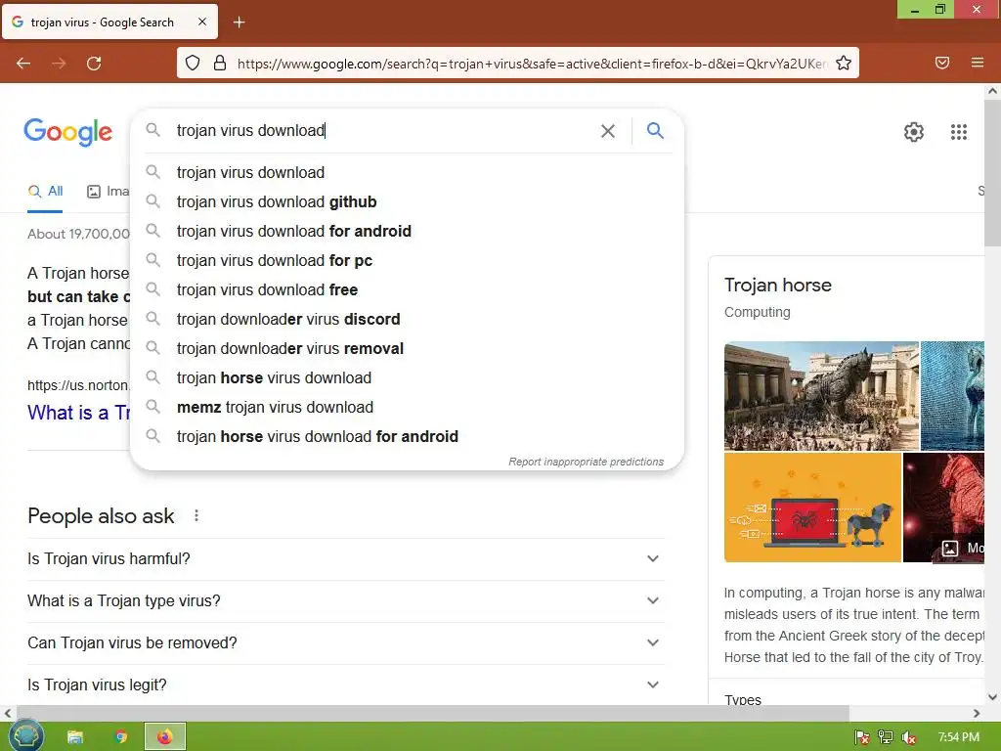Go back using the browser back arrow
Viewport: 1001px width, 751px height.
23,64
